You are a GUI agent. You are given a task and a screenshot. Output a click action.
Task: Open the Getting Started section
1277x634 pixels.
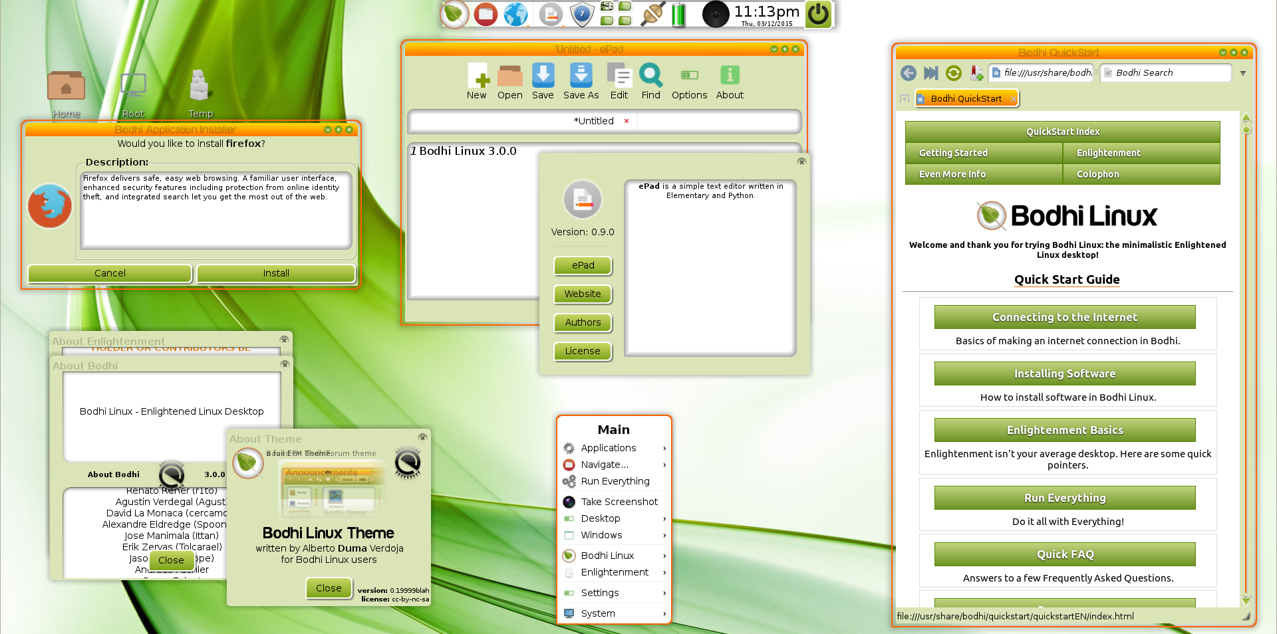pyautogui.click(x=984, y=153)
